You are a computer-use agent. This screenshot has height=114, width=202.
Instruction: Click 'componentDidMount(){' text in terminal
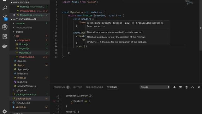click(79, 96)
